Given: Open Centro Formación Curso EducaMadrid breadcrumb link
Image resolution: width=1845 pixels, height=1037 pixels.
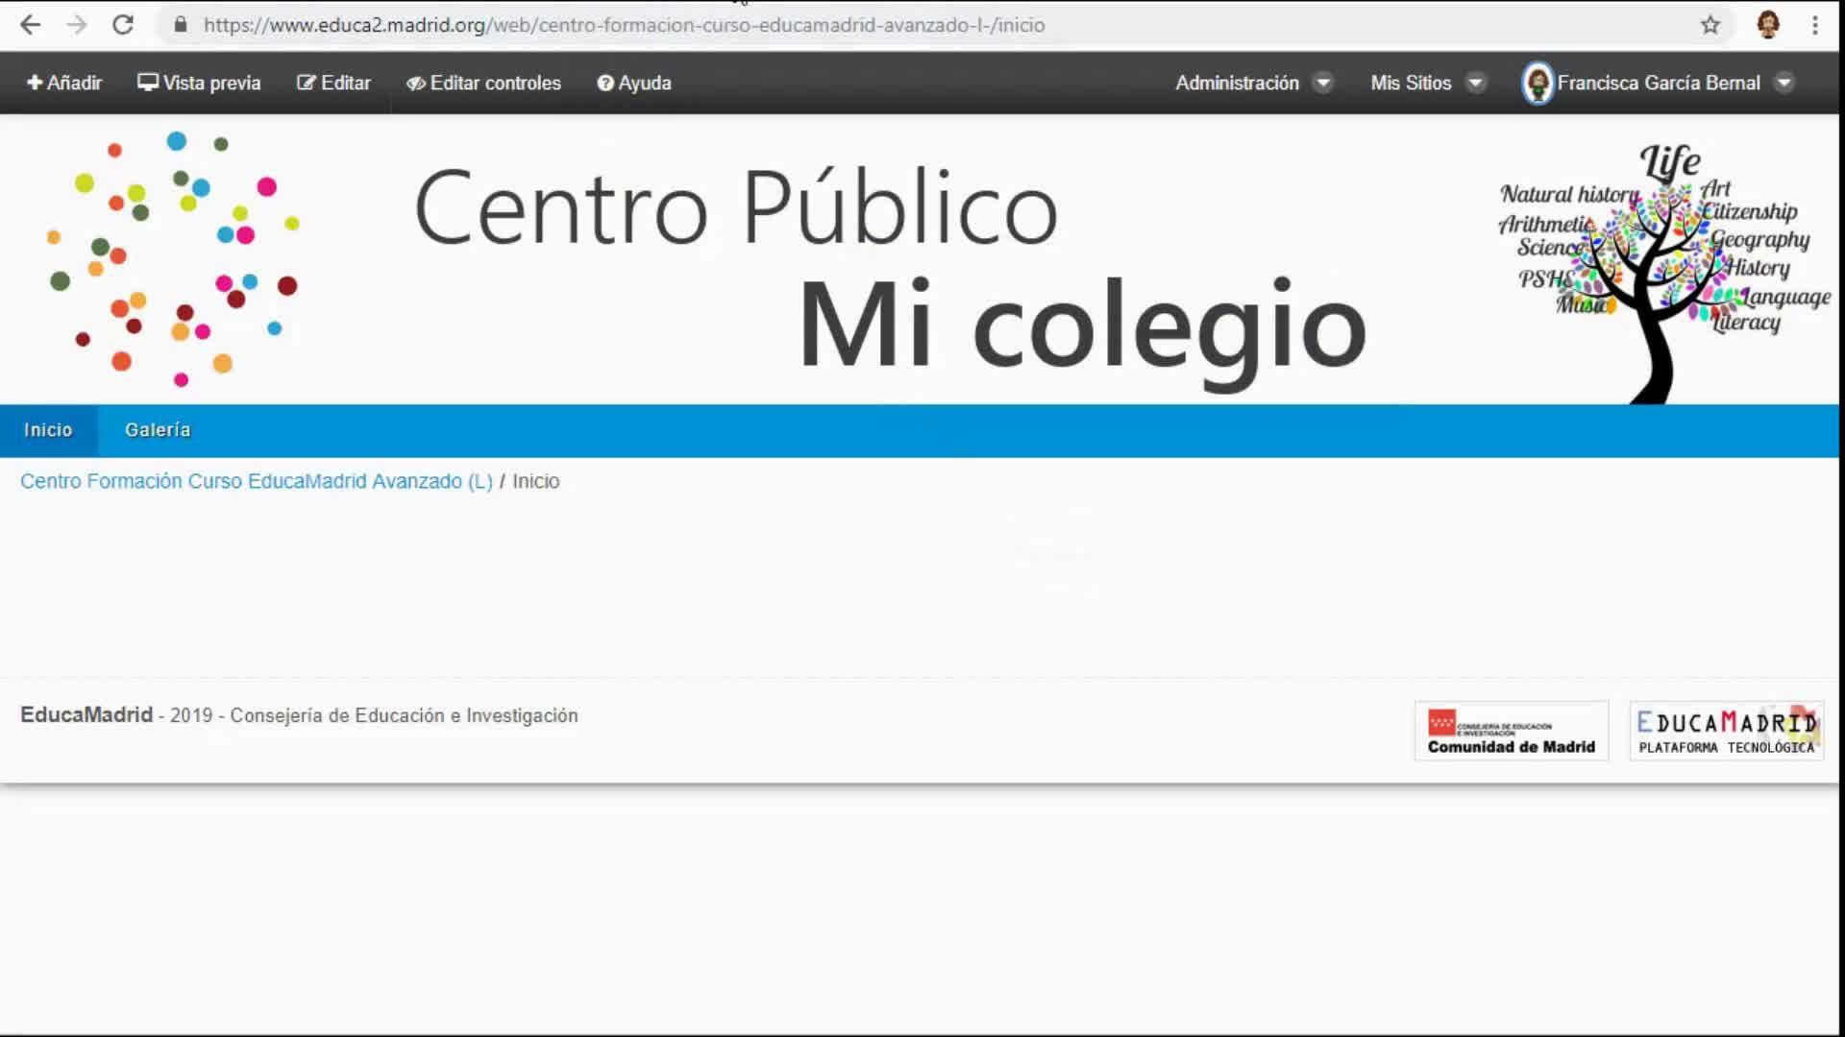Looking at the screenshot, I should (x=256, y=481).
